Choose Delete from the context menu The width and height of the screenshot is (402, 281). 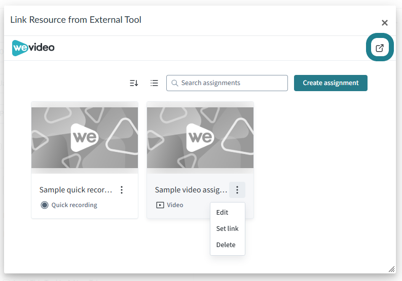(226, 245)
